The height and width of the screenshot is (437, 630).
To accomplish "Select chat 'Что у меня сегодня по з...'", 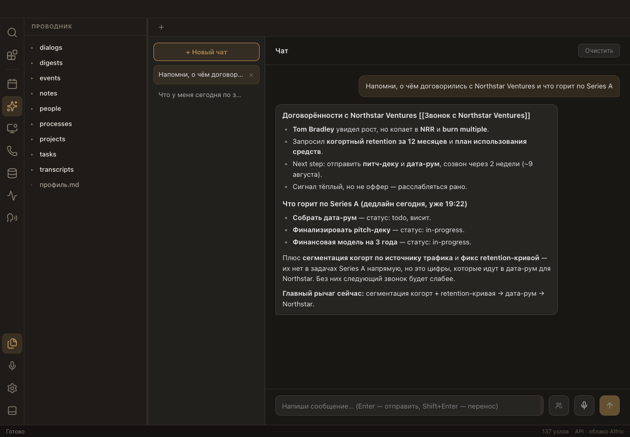I will click(206, 95).
